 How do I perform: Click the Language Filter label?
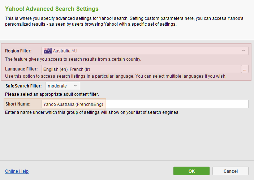click(21, 69)
